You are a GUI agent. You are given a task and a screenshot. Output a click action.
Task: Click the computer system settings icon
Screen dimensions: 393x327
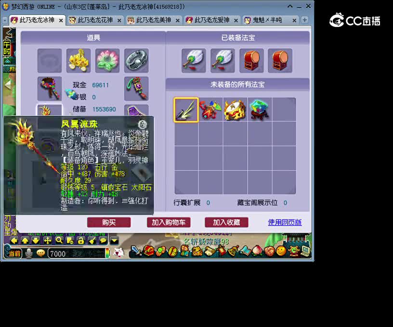point(305,251)
